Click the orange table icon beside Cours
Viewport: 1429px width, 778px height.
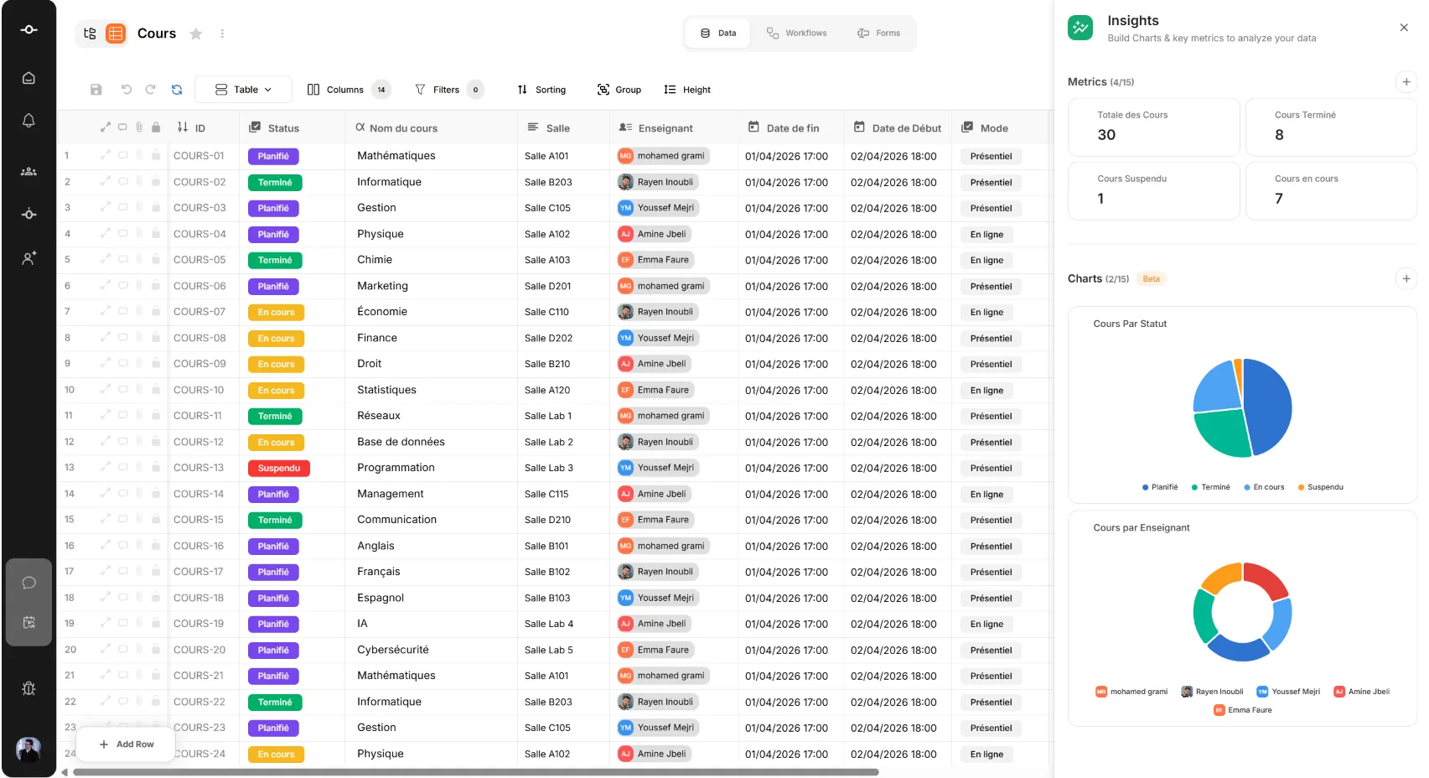[x=116, y=34]
